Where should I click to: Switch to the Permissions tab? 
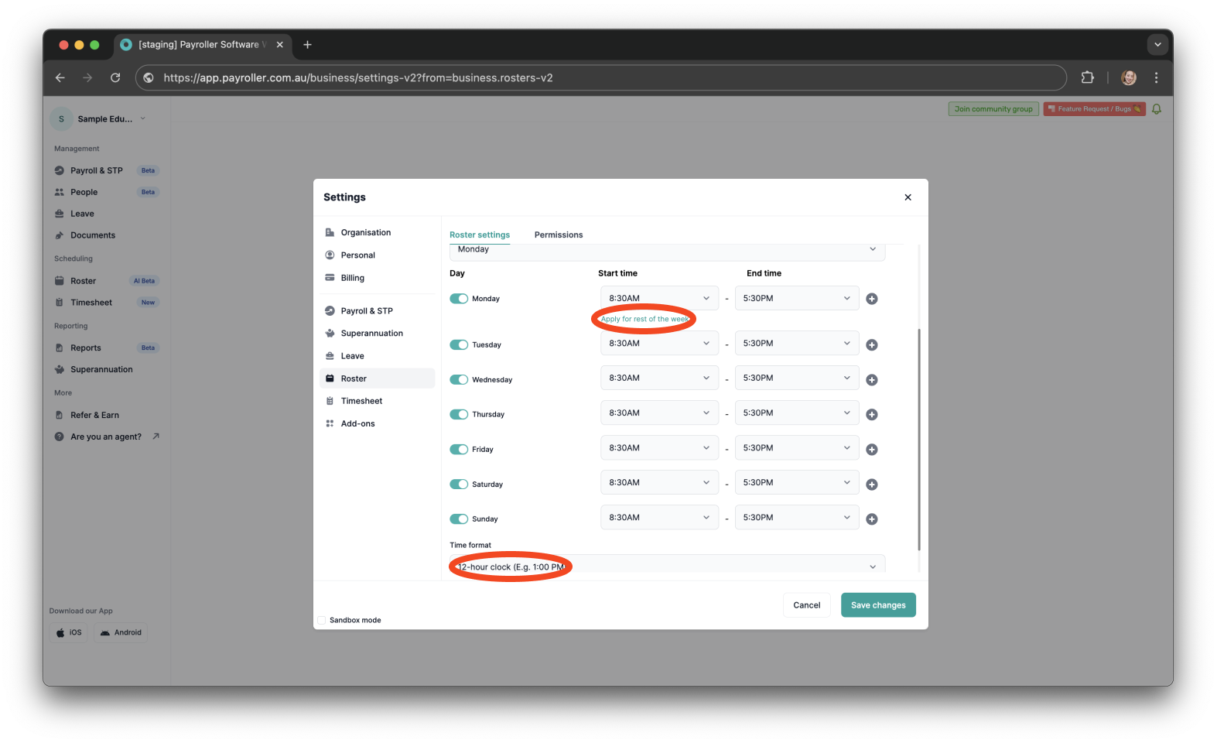point(559,235)
